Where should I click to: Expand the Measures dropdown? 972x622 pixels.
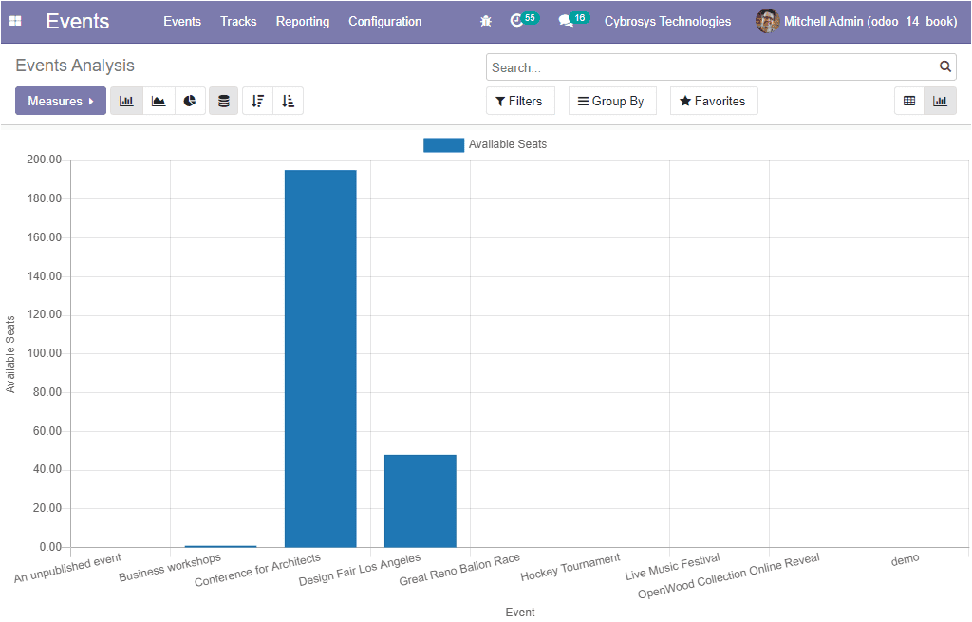pos(61,101)
